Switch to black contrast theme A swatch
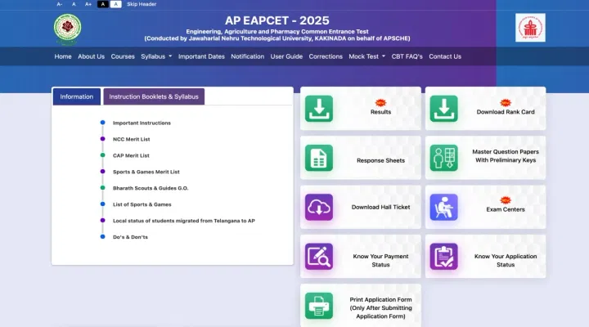 point(102,4)
